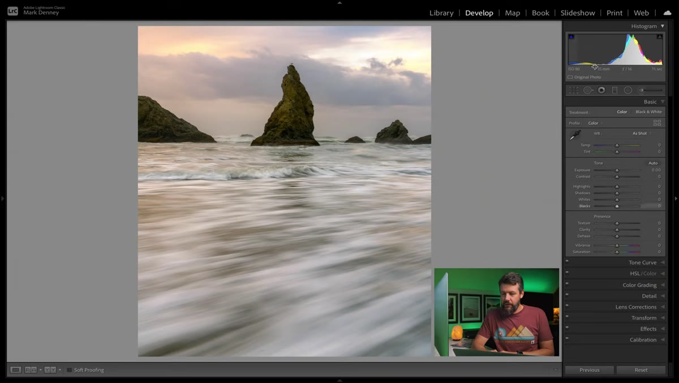The image size is (679, 383).
Task: Select the Adjustment Brush tool
Action: point(651,90)
